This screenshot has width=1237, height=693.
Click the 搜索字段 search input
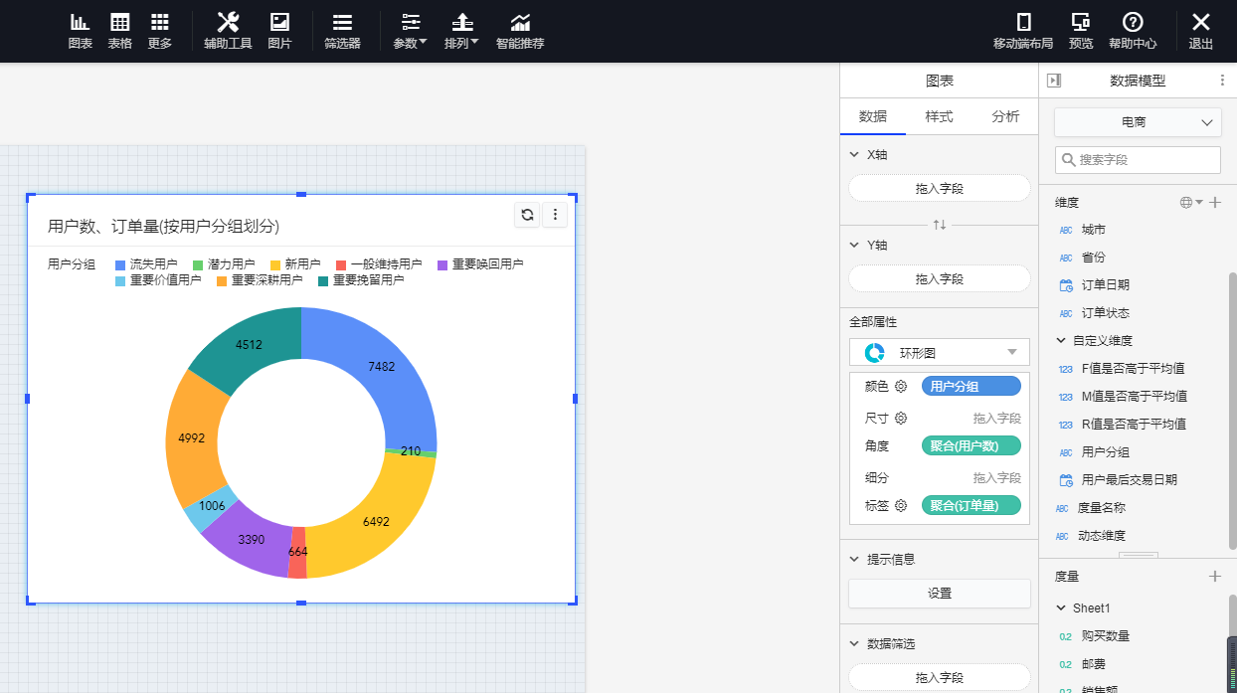[x=1138, y=160]
